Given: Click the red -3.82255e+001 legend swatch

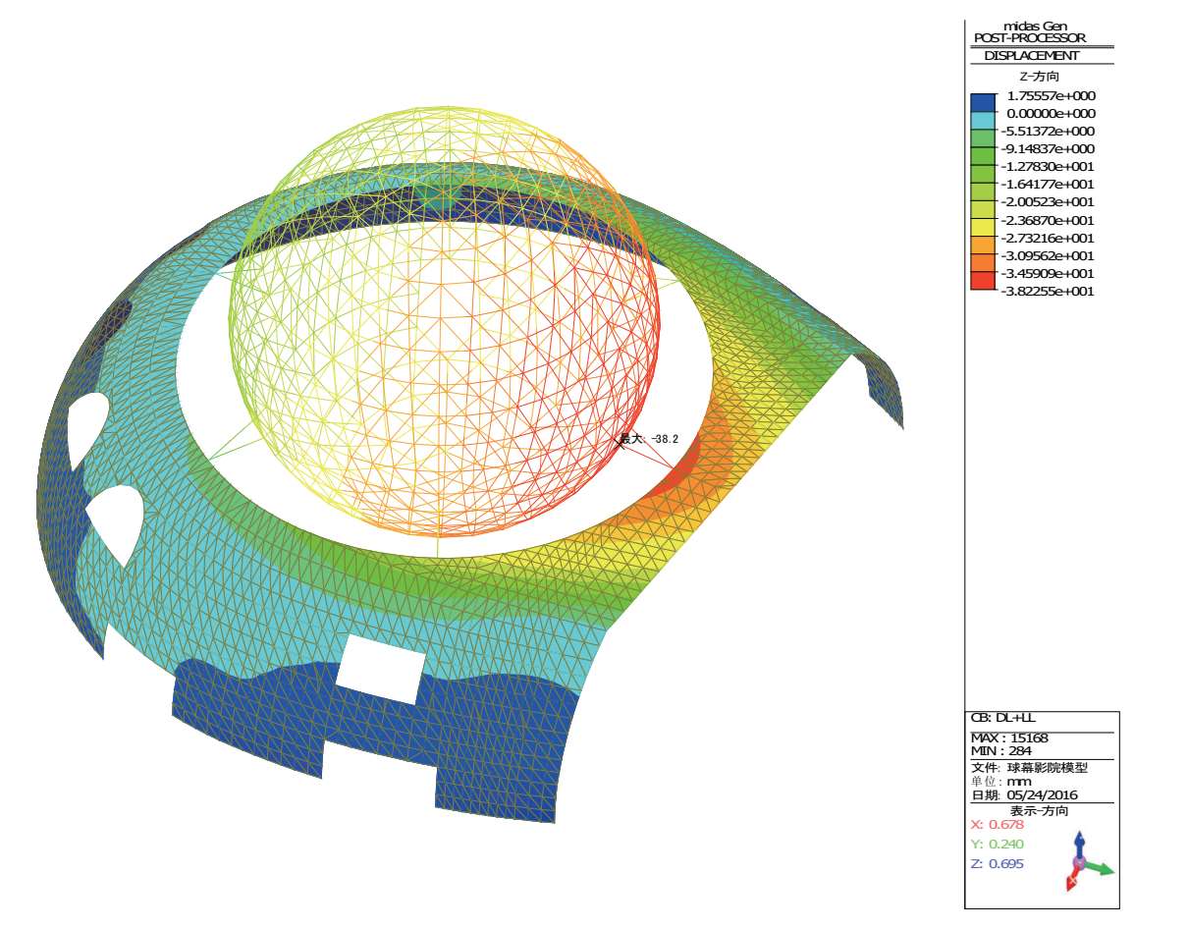Looking at the screenshot, I should tap(982, 281).
